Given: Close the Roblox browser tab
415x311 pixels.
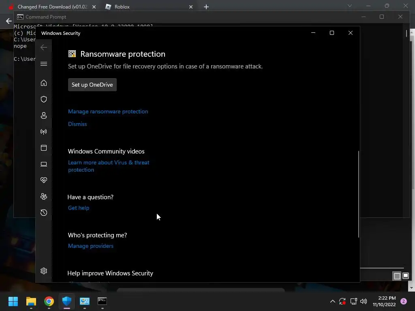Looking at the screenshot, I should 191,7.
